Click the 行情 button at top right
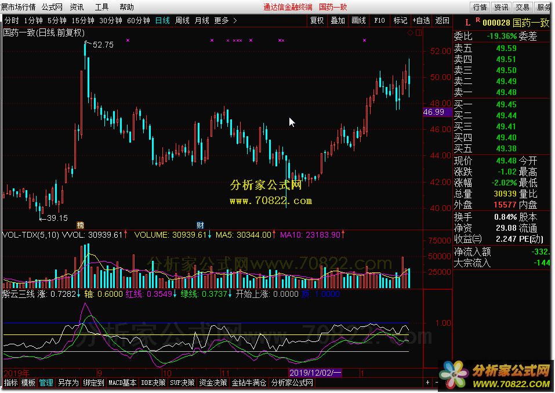Image resolution: width=555 pixels, height=393 pixels. pos(480,7)
